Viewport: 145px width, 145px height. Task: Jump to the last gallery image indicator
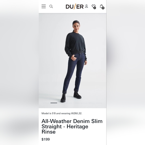99,103
